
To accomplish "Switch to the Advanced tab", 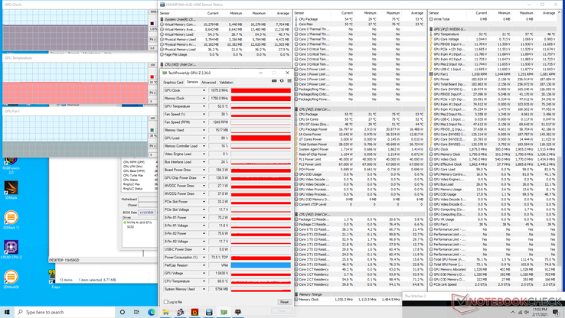I will pyautogui.click(x=208, y=83).
